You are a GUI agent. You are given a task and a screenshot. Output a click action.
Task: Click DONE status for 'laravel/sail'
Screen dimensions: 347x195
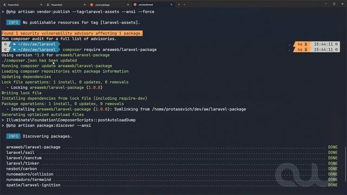click(x=333, y=152)
